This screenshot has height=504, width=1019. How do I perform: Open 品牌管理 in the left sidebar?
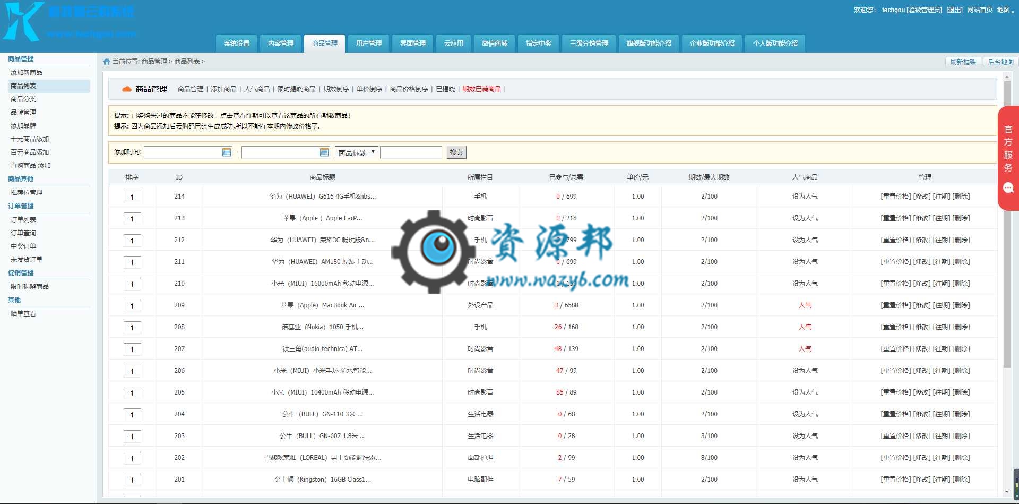coord(23,113)
